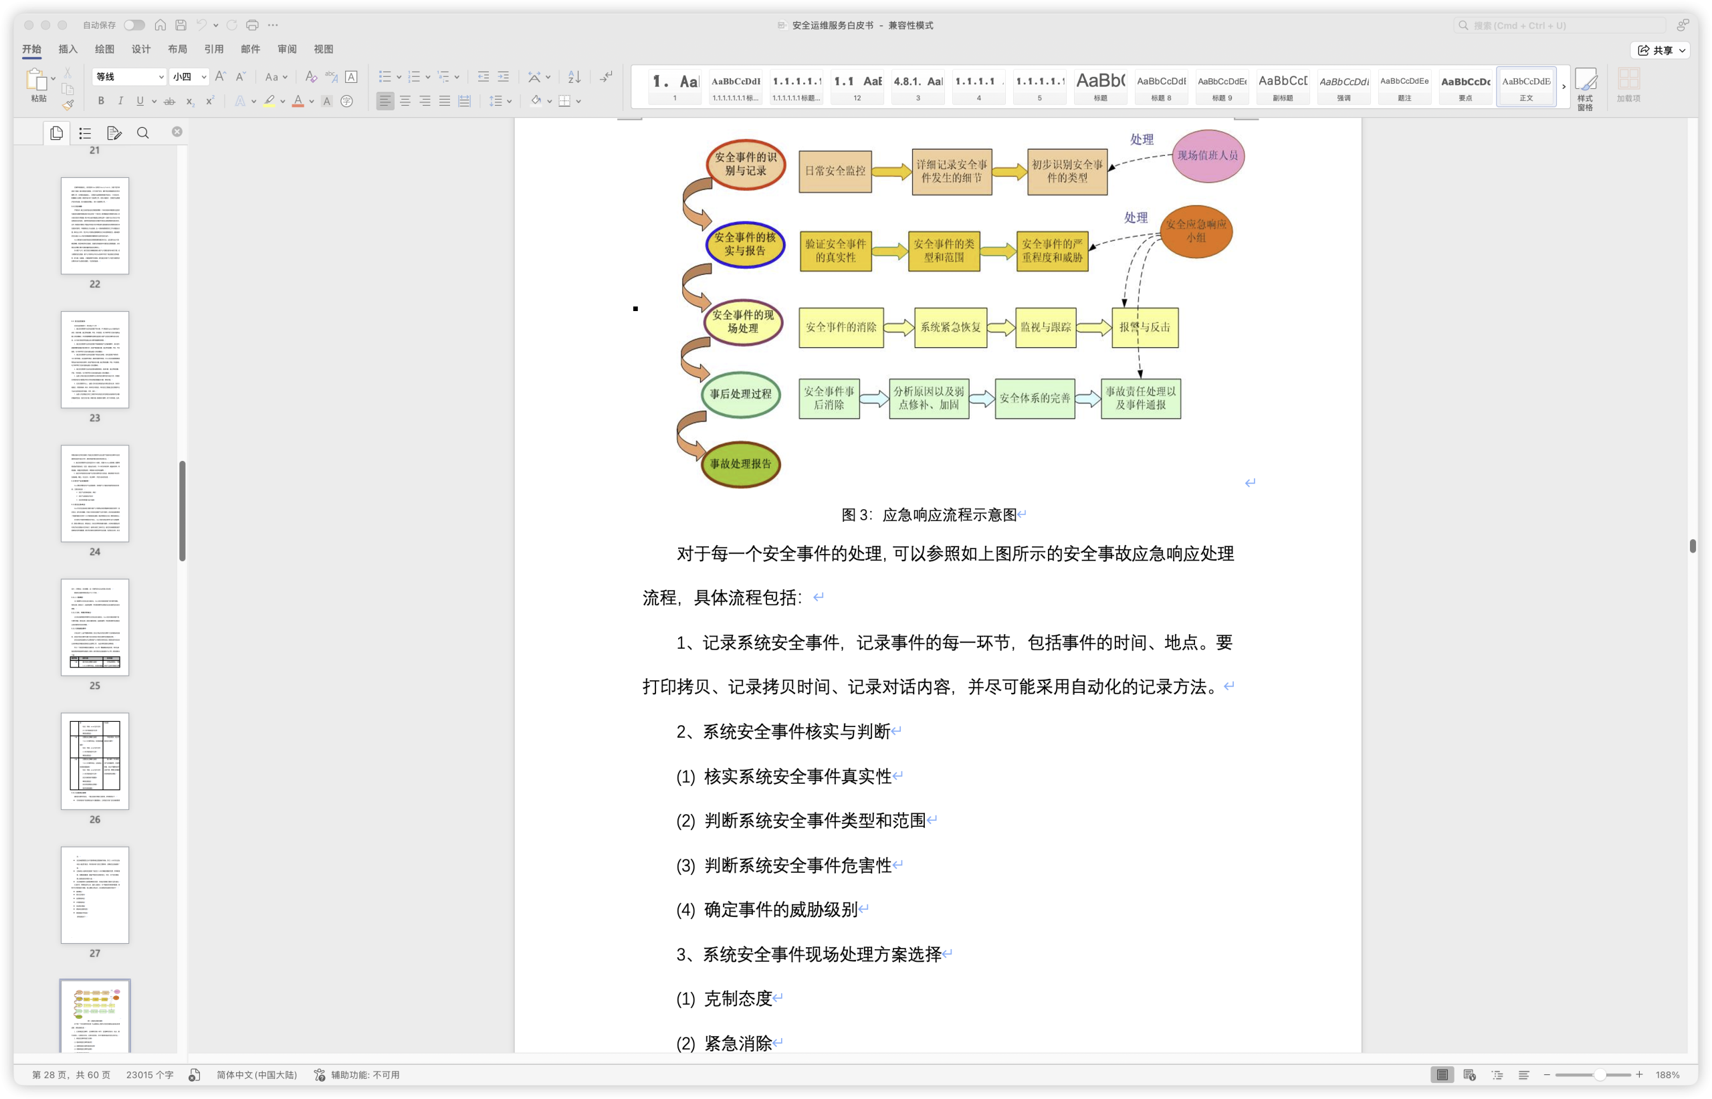The image size is (1712, 1099).
Task: Click language 简体中文(中国大陆) in status bar
Action: [256, 1075]
